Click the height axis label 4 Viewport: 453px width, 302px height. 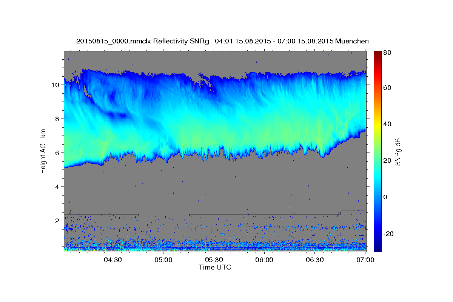pos(58,186)
